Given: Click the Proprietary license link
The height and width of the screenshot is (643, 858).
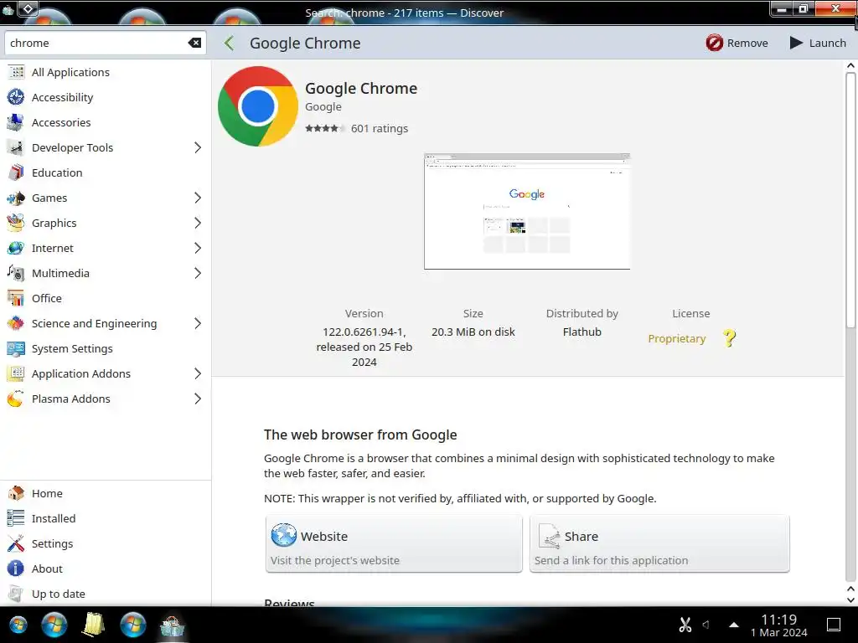Looking at the screenshot, I should pyautogui.click(x=677, y=338).
